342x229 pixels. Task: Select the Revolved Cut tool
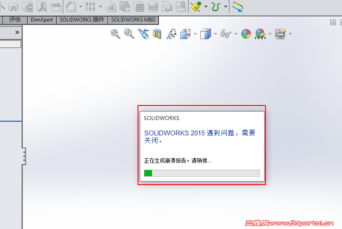click(14, 7)
